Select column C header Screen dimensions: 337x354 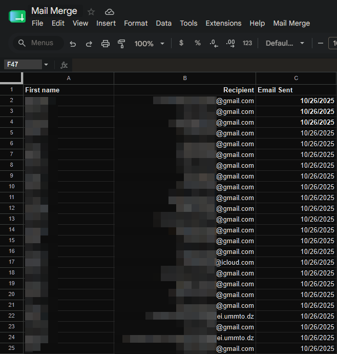pyautogui.click(x=296, y=78)
